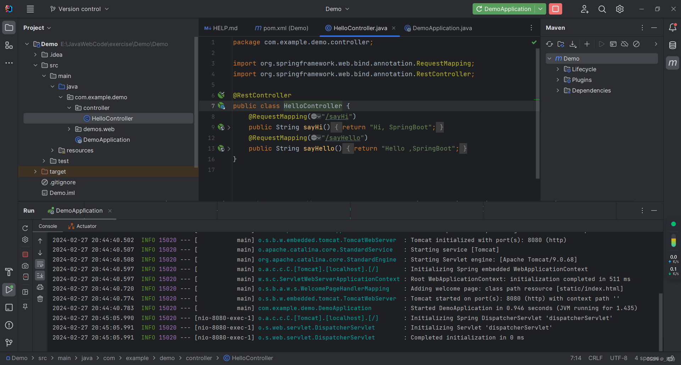Reload all Maven projects
The width and height of the screenshot is (681, 365).
(549, 44)
